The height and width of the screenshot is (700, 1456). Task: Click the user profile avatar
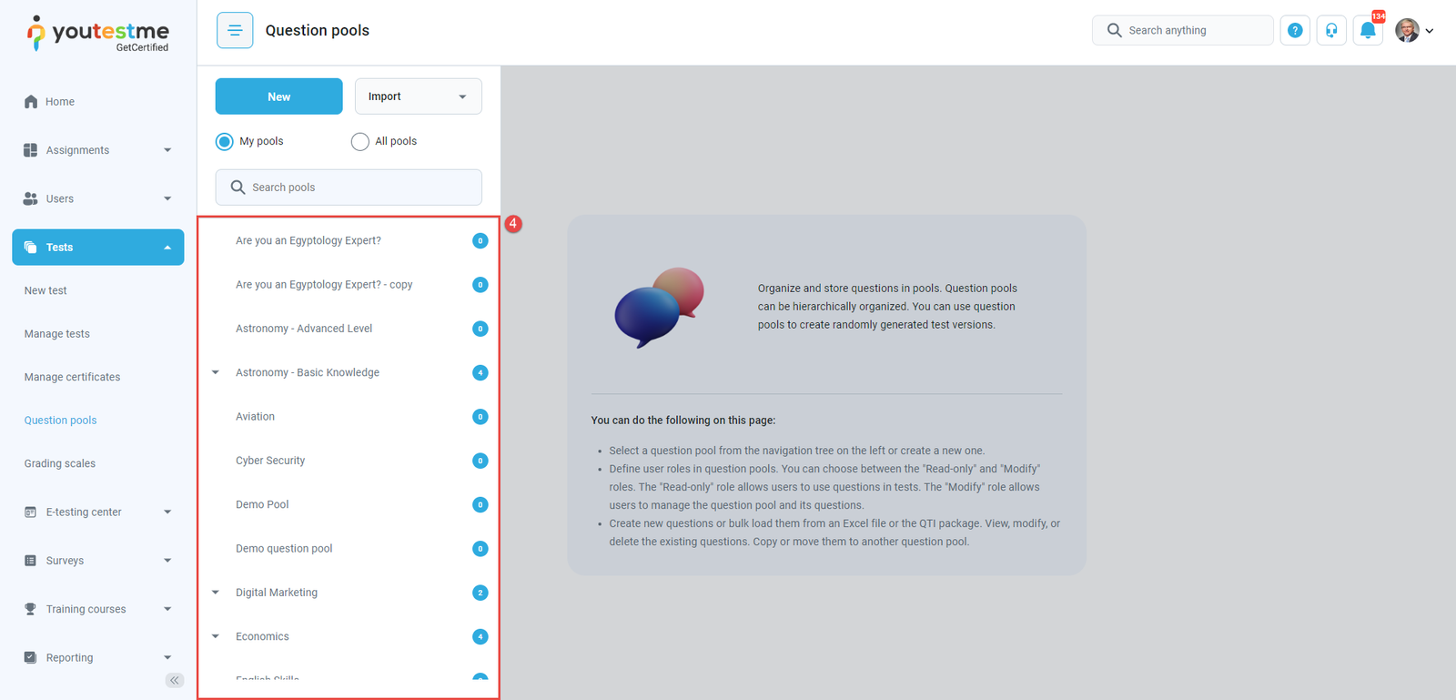coord(1407,30)
